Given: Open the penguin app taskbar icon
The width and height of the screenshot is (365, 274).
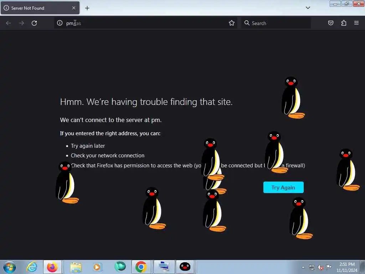Looking at the screenshot, I should (x=185, y=267).
